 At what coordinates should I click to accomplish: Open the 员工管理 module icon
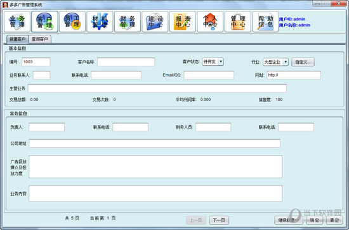click(72, 21)
